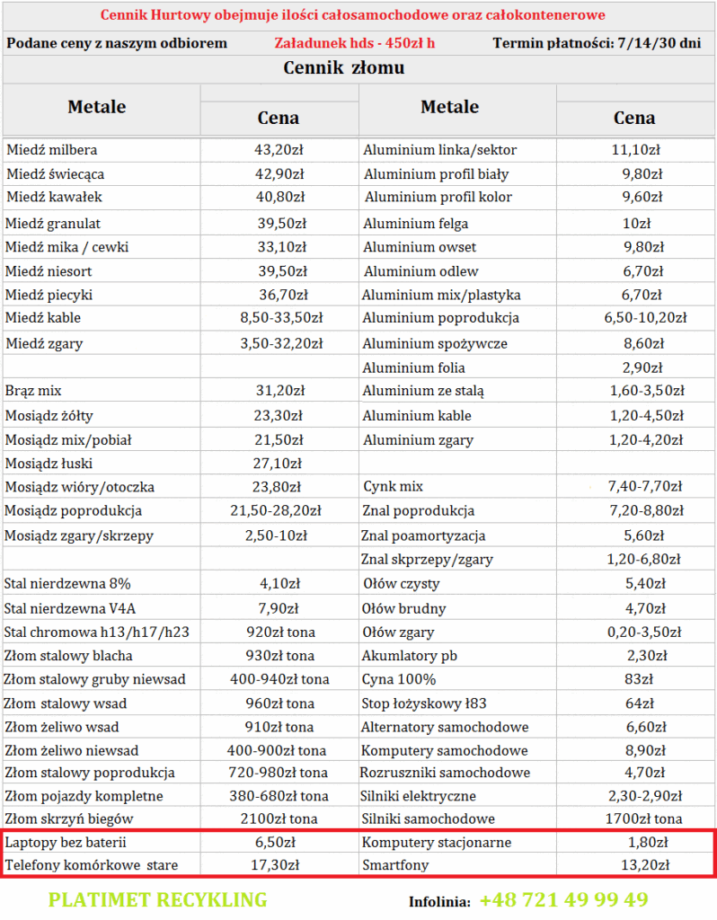Click the left Metale column header
Screen dimensions: 717x920
[x=97, y=107]
